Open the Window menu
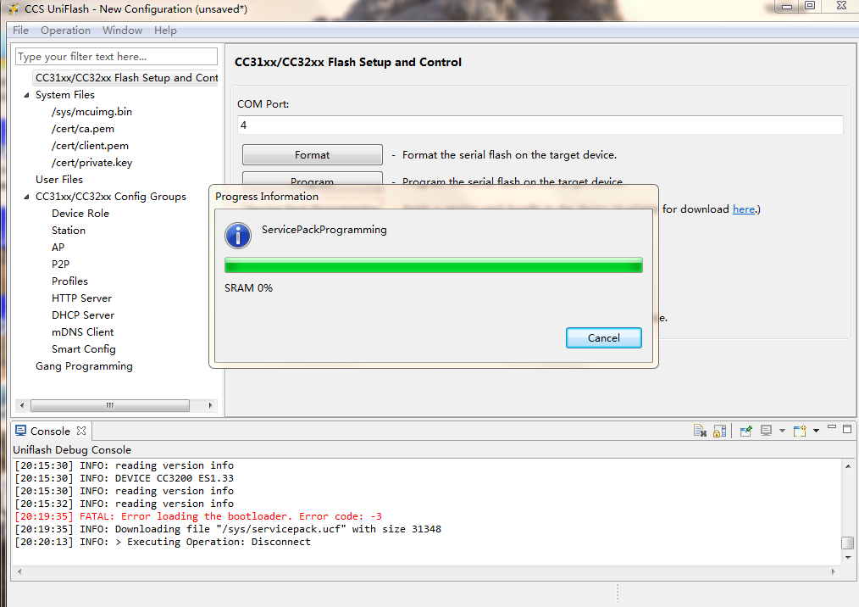 point(122,31)
